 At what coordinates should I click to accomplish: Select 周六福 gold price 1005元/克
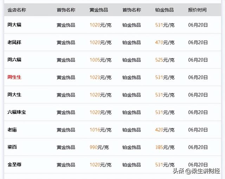click(x=101, y=60)
